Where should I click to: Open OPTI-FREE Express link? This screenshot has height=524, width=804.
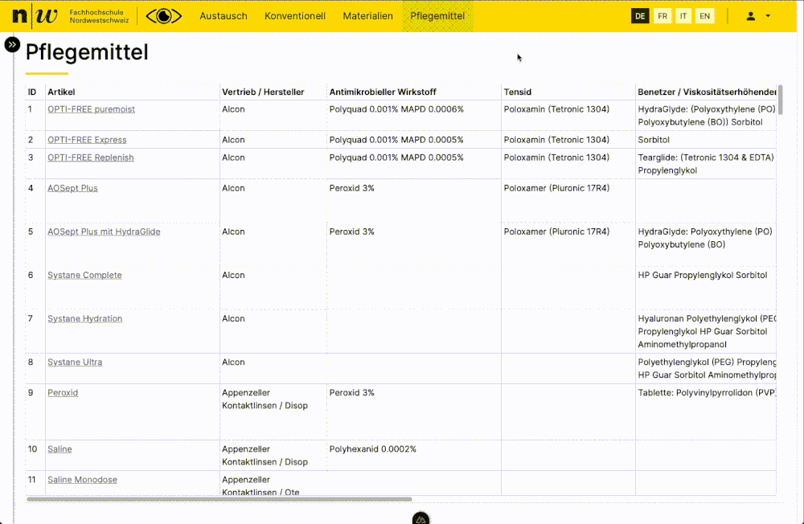(87, 140)
